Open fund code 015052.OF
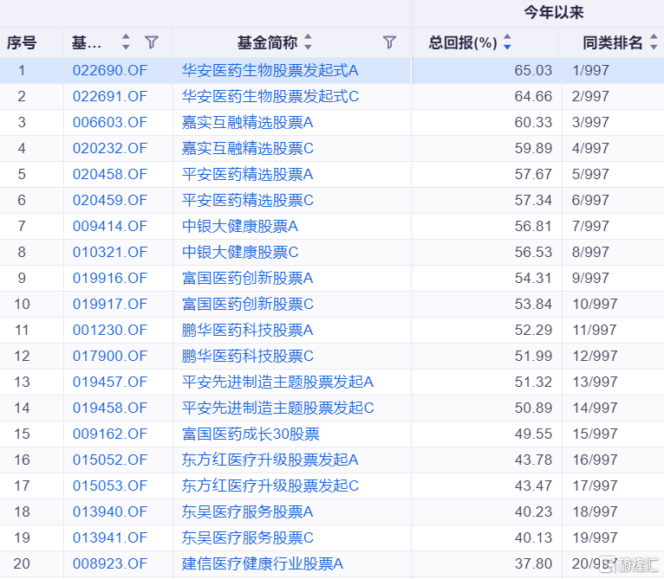664x579 pixels. click(x=110, y=460)
